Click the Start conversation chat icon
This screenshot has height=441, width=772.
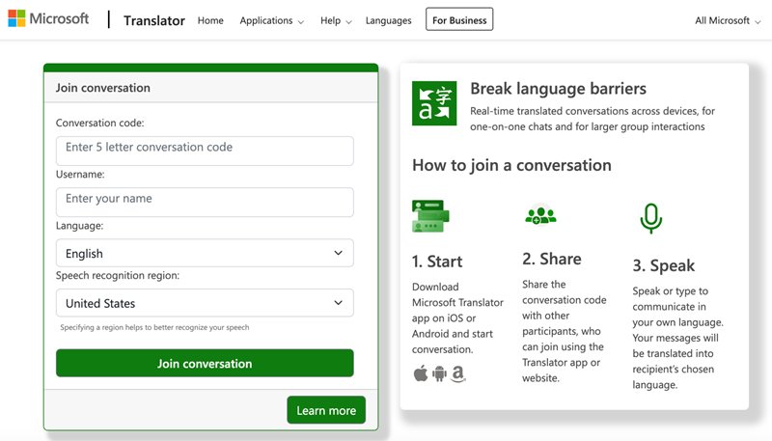(x=430, y=216)
